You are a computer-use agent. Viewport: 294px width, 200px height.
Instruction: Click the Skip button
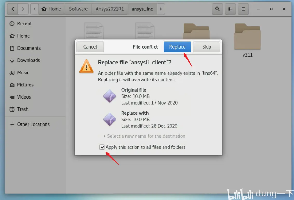point(207,47)
